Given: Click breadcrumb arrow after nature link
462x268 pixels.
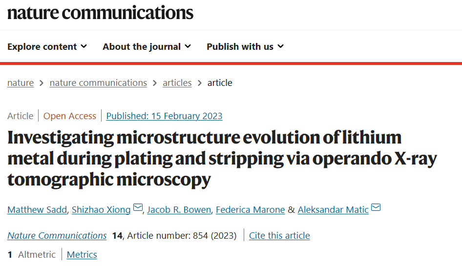Looking at the screenshot, I should click(42, 83).
